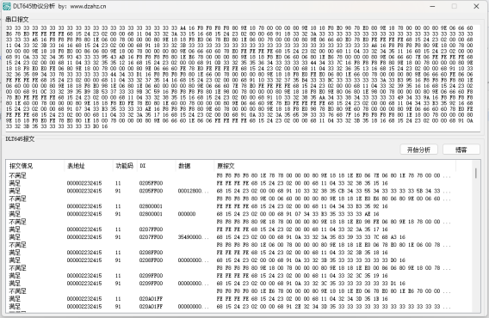Open the 博客 link button
The image size is (489, 318).
coord(461,150)
